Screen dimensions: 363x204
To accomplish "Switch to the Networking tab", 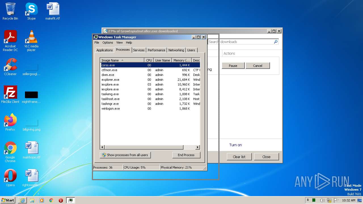I will pos(176,50).
